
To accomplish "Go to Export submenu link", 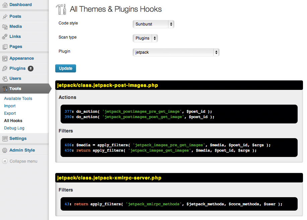I will [10, 113].
